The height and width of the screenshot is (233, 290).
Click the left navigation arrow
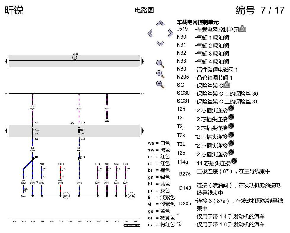(x=150, y=33)
